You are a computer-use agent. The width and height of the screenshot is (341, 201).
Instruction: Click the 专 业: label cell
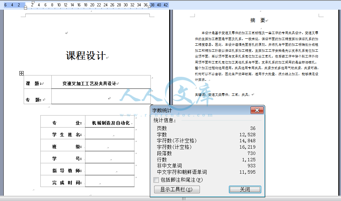(x=63, y=122)
